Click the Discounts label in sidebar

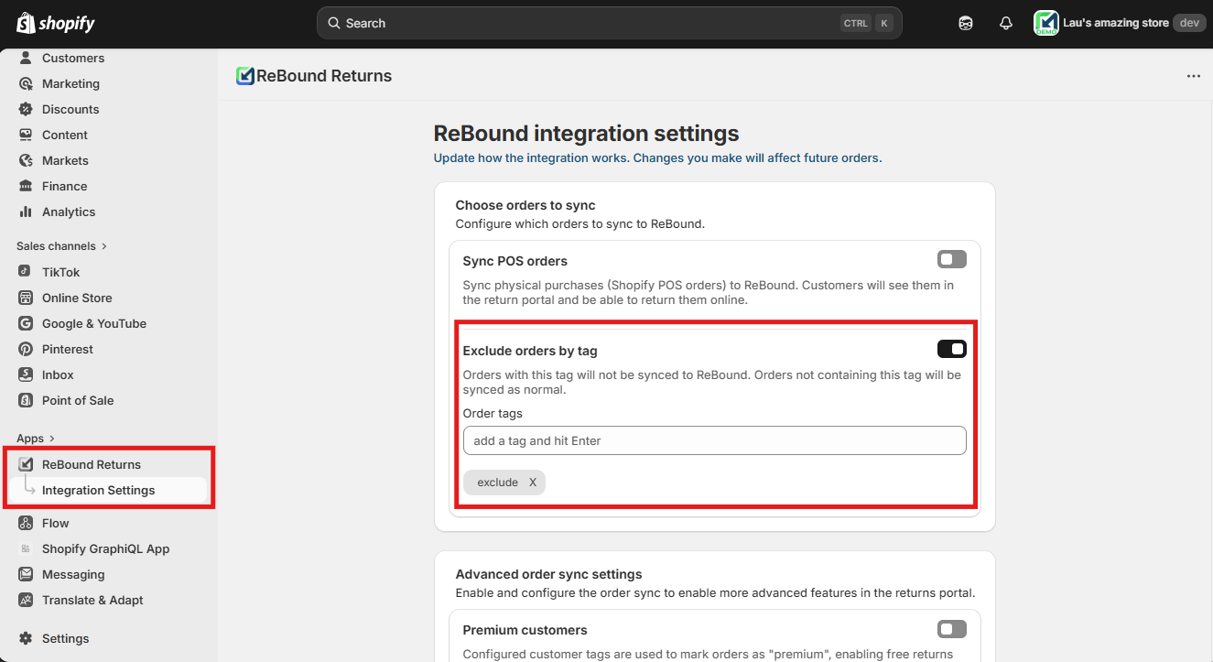click(x=70, y=109)
